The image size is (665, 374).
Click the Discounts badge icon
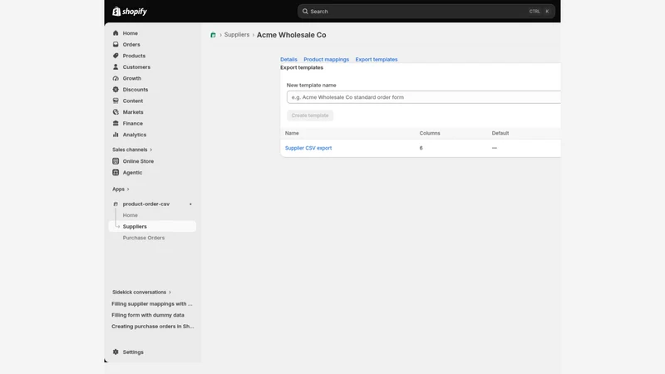tap(116, 90)
